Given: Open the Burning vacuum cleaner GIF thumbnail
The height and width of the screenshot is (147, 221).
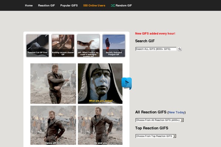Looking at the screenshot, I should (63, 46).
